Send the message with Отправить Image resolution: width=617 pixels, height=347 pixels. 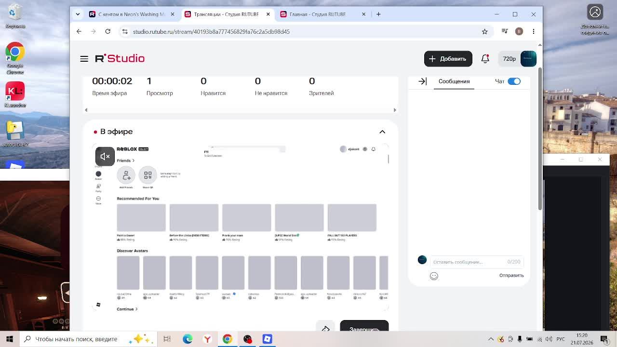click(x=511, y=275)
